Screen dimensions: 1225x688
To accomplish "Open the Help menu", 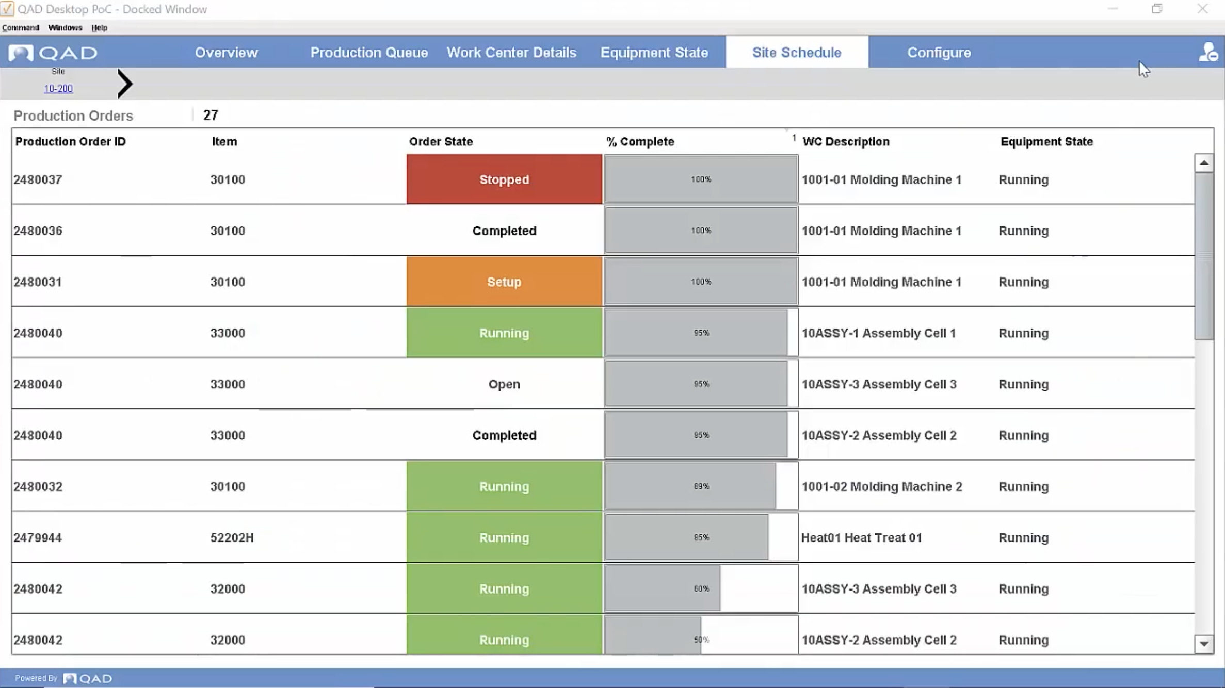I will (99, 27).
